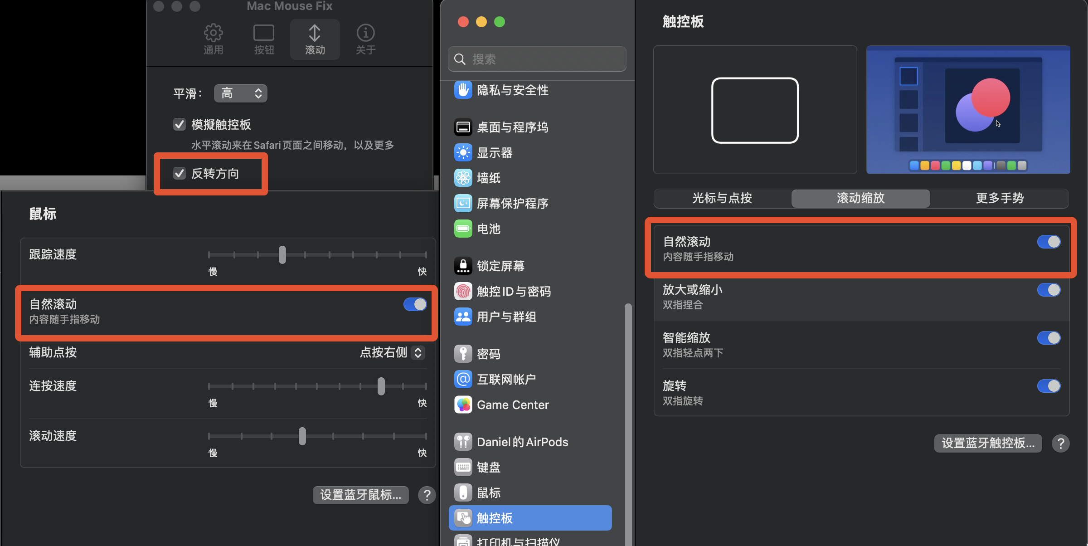The height and width of the screenshot is (546, 1088).
Task: Open help button in Trackpad panel
Action: pos(1060,444)
